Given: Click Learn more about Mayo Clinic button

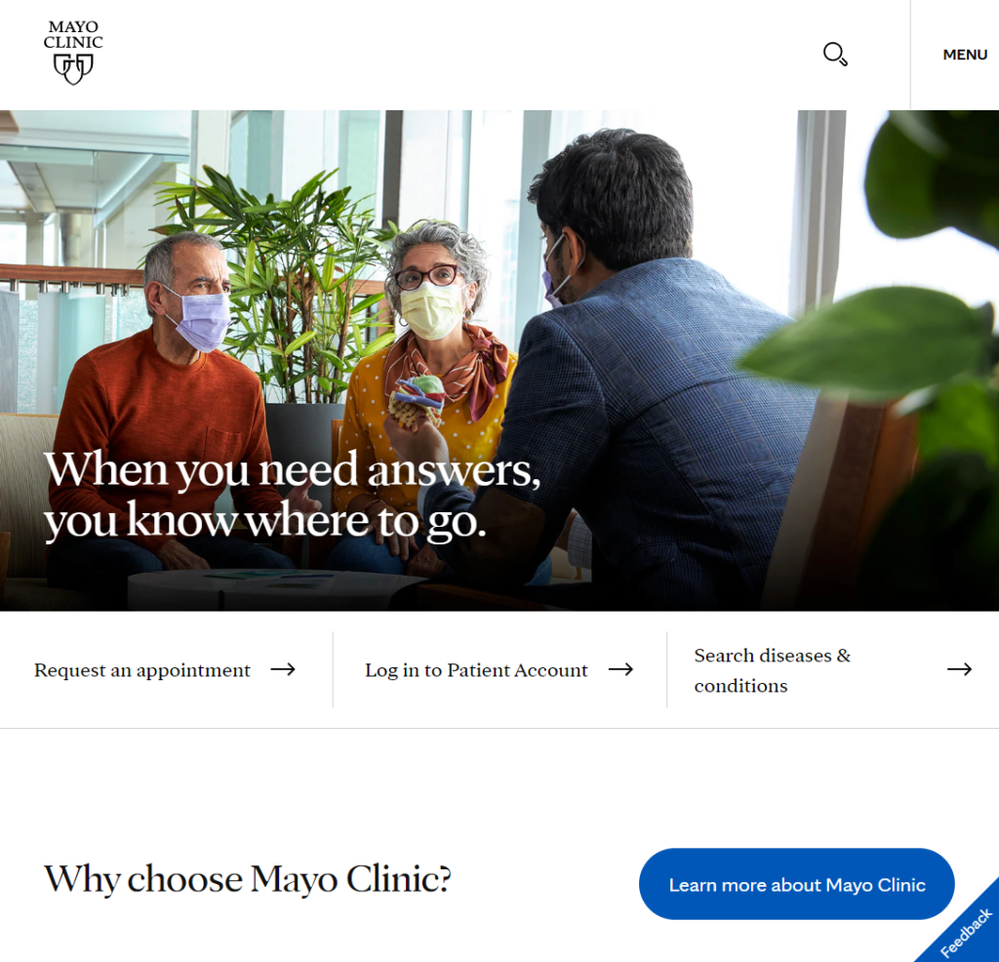Looking at the screenshot, I should click(x=796, y=884).
